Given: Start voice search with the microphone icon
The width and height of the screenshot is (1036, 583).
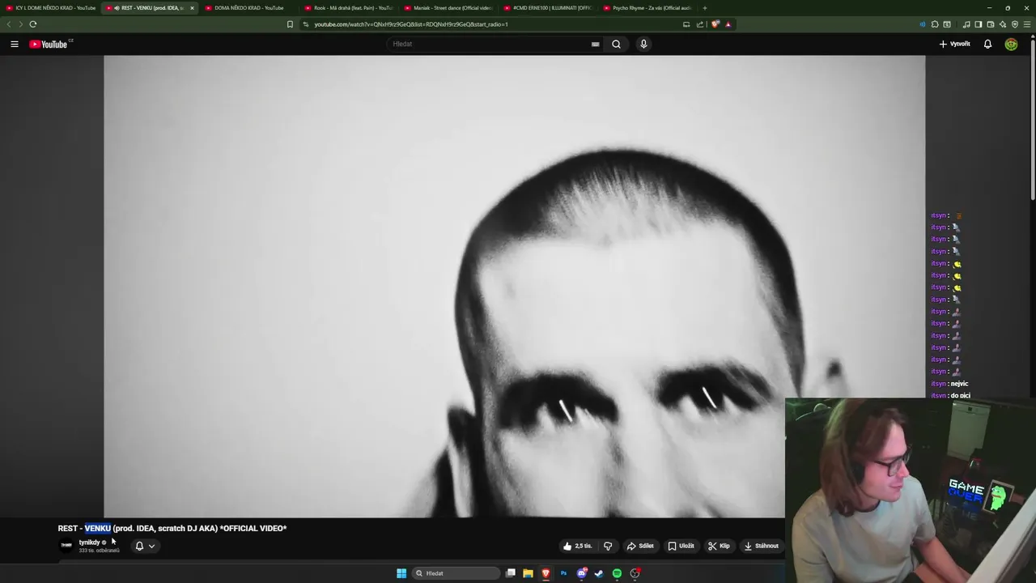Looking at the screenshot, I should pos(643,44).
